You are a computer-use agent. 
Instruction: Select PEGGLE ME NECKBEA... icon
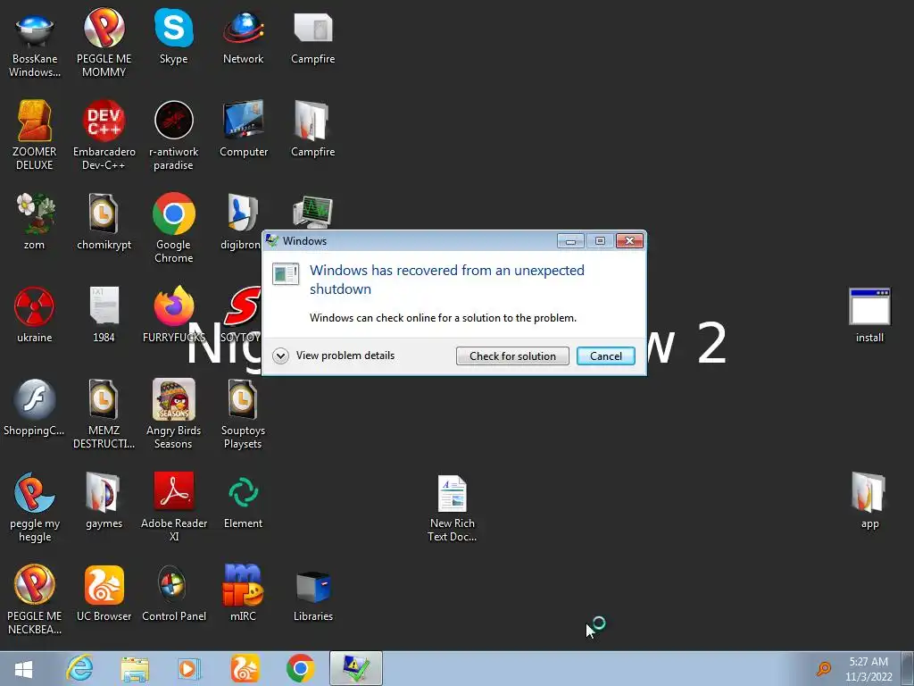(35, 599)
